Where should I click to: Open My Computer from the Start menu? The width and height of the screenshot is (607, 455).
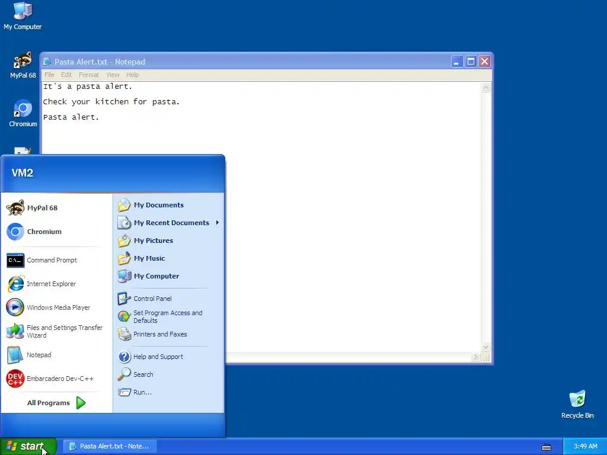pos(168,276)
